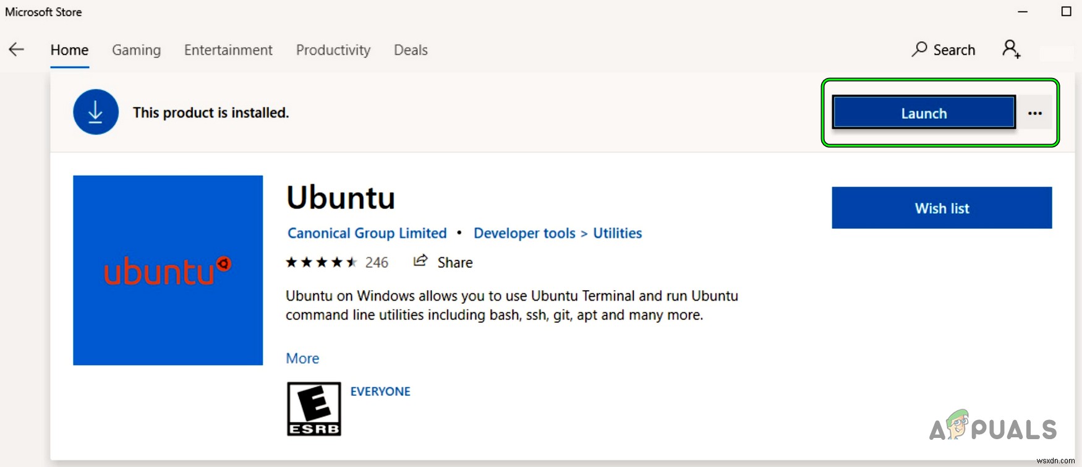1082x467 pixels.
Task: Open the Microsoft Store logo icon
Action: (x=43, y=11)
